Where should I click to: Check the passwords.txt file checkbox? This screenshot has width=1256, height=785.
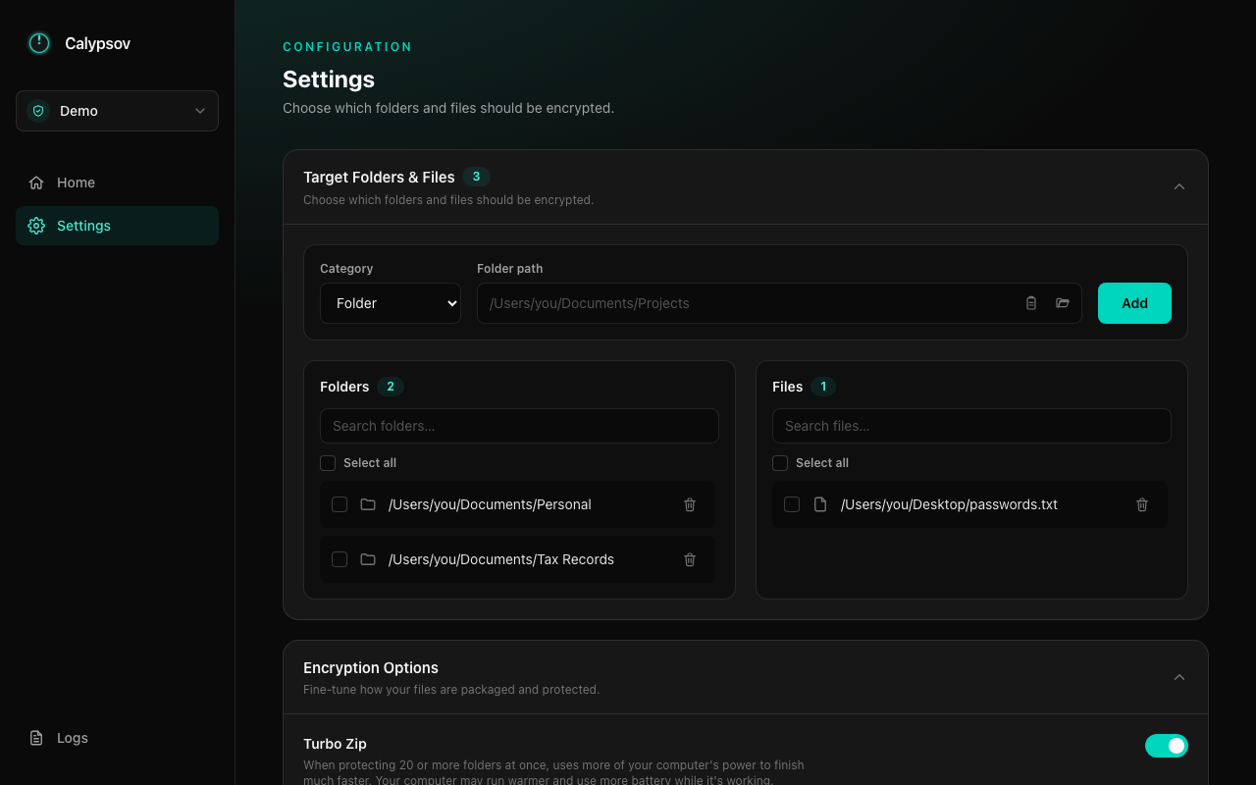click(792, 504)
